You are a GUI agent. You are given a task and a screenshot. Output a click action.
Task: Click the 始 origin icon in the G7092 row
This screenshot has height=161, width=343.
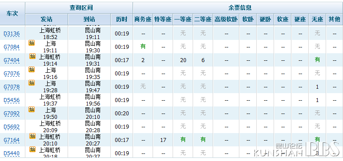click(32, 109)
